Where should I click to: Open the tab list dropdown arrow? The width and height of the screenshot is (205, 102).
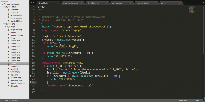(x=203, y=2)
